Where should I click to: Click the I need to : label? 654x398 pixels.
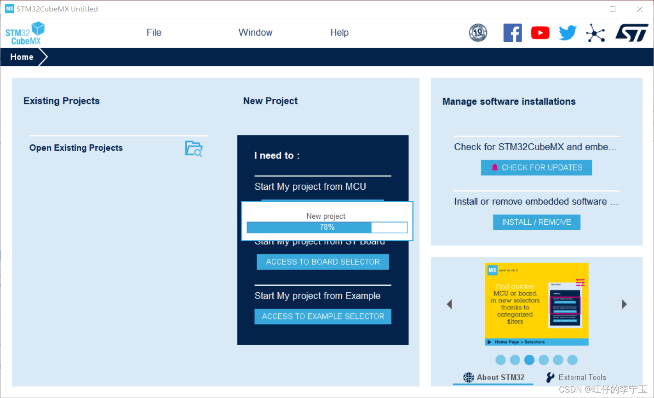pos(277,156)
